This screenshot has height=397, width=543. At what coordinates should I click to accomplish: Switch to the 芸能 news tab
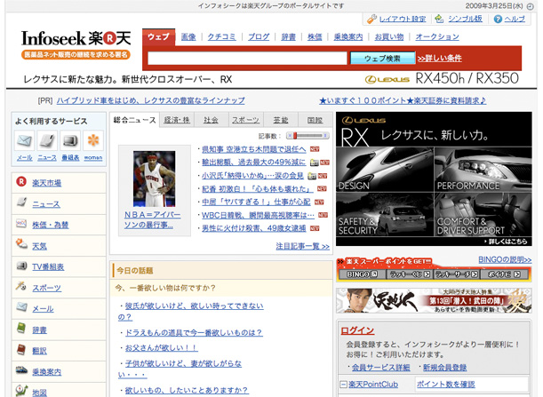[281, 120]
